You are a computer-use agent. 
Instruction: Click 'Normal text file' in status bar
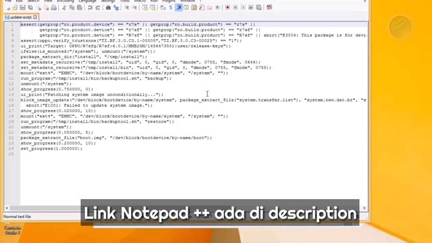pyautogui.click(x=17, y=217)
